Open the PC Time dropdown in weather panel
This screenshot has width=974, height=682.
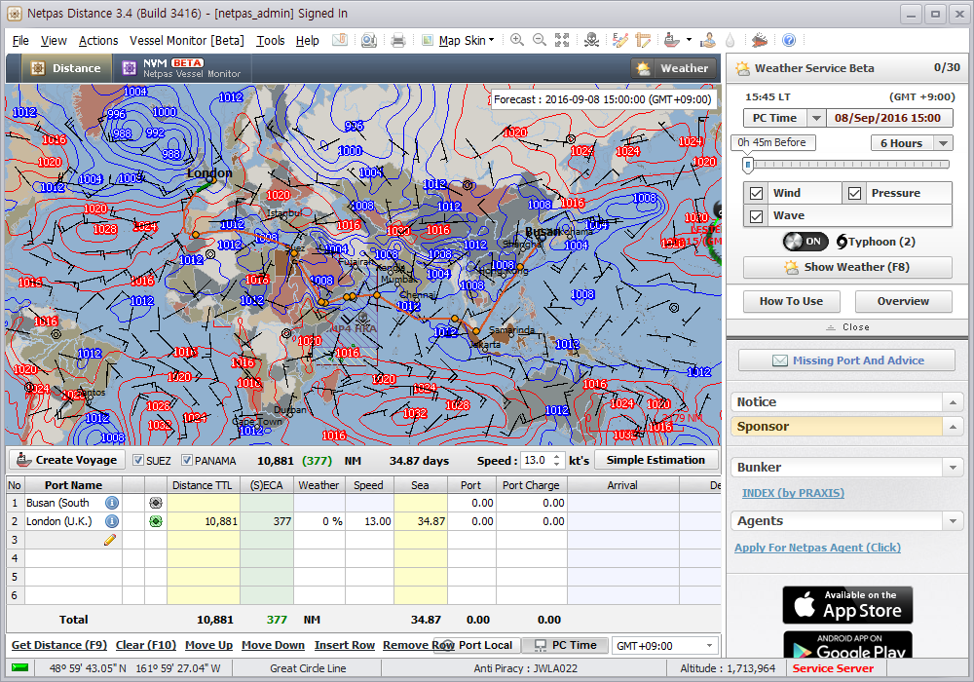[816, 118]
